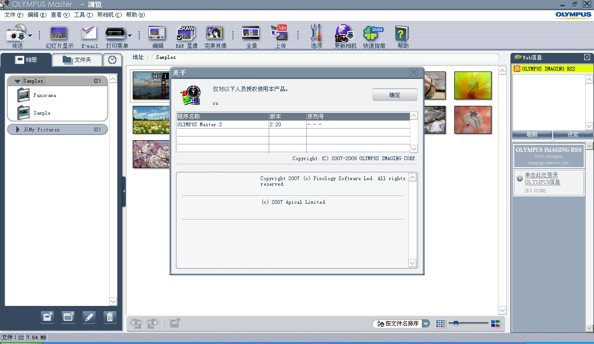This screenshot has width=594, height=344.
Task: Open the 帮助(H) menu in menu bar
Action: (x=135, y=15)
